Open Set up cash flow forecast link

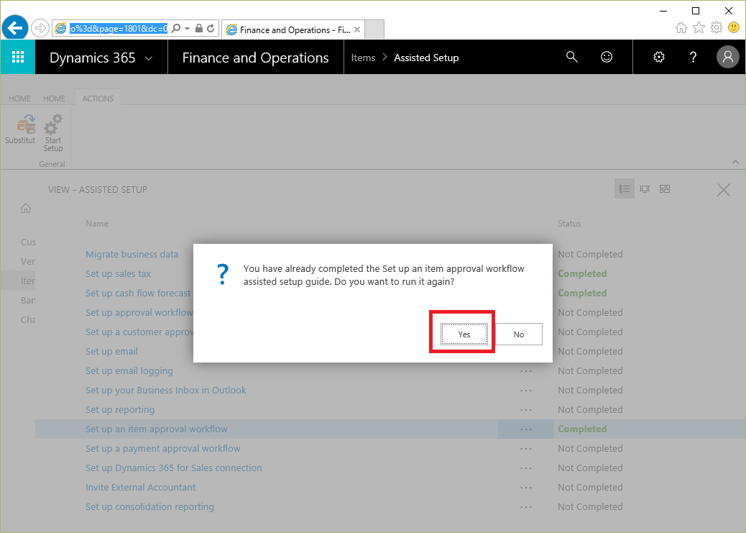point(138,293)
